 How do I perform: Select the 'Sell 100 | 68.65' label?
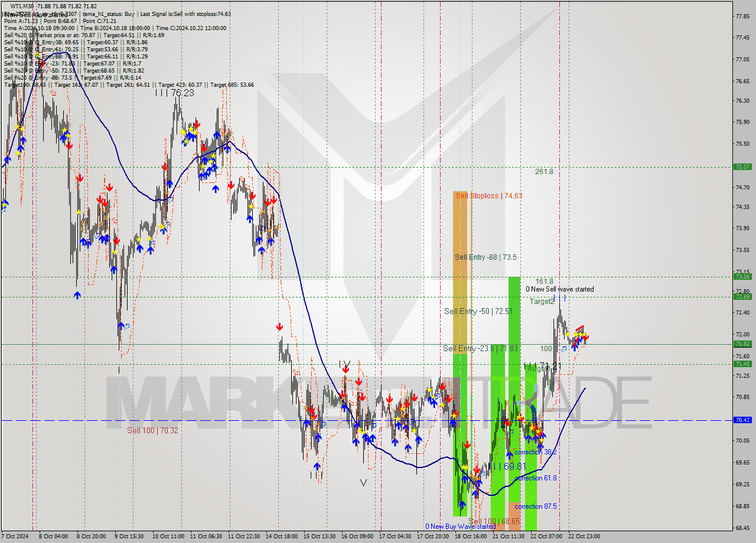(x=494, y=522)
